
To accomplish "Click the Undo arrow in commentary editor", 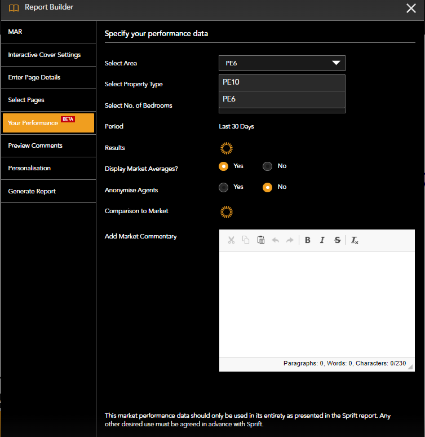I will click(x=276, y=240).
